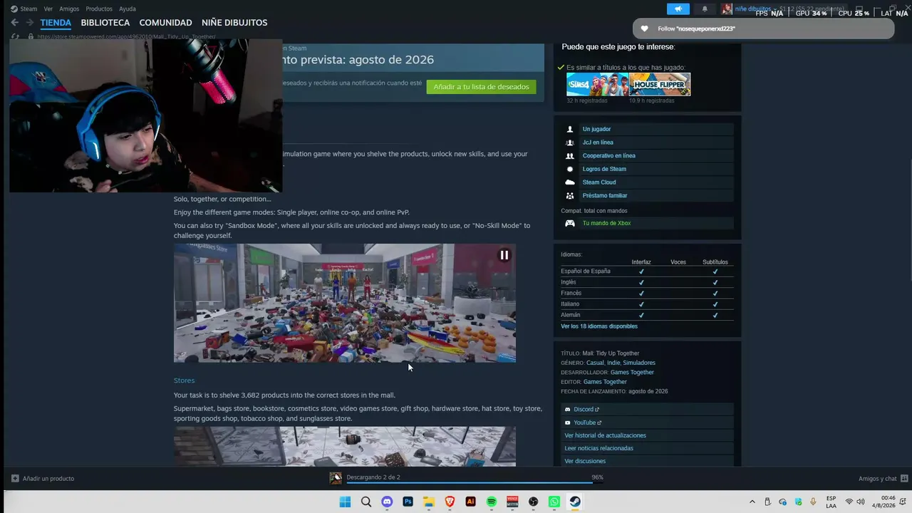The image size is (912, 513).
Task: Click the Logros de Steam link
Action: tap(604, 169)
